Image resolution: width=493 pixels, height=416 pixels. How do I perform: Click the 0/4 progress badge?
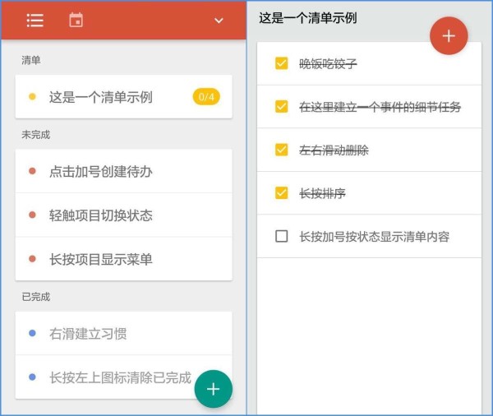tap(206, 97)
